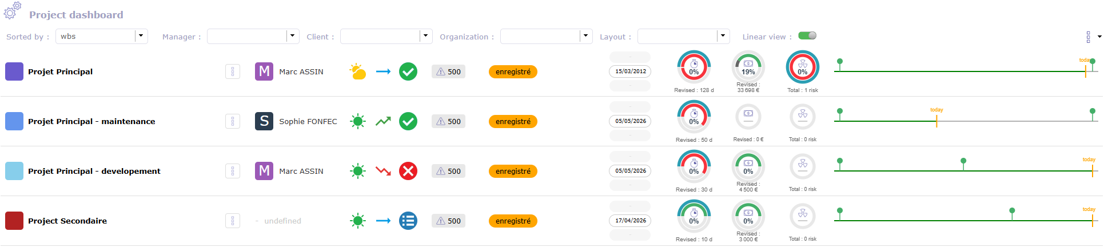Click the downward trend arrow for developement
Screen dimensions: 1104x247
pyautogui.click(x=383, y=171)
